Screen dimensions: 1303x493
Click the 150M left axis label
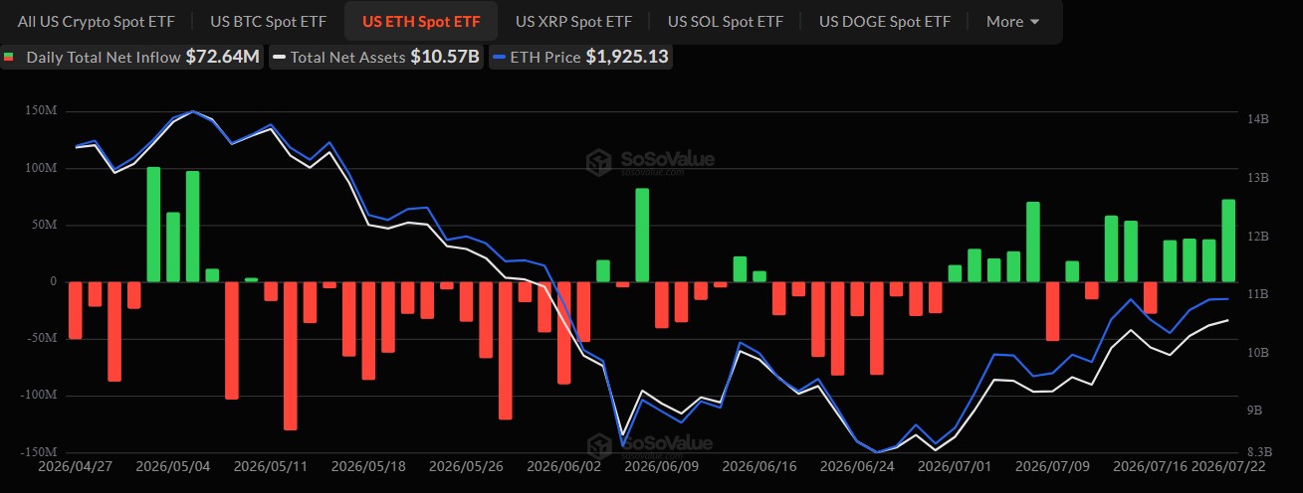(x=43, y=111)
